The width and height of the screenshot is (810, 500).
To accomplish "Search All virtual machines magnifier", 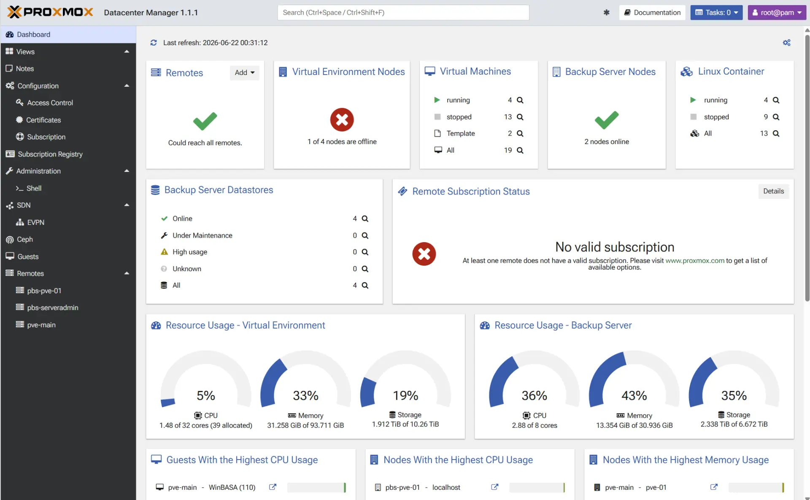I will click(520, 150).
